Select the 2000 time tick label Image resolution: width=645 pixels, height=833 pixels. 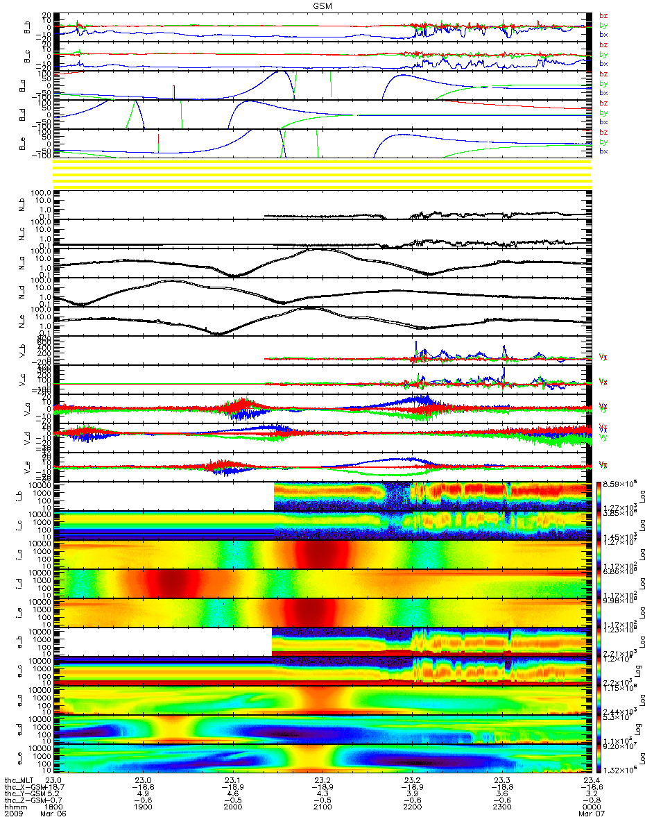[232, 806]
